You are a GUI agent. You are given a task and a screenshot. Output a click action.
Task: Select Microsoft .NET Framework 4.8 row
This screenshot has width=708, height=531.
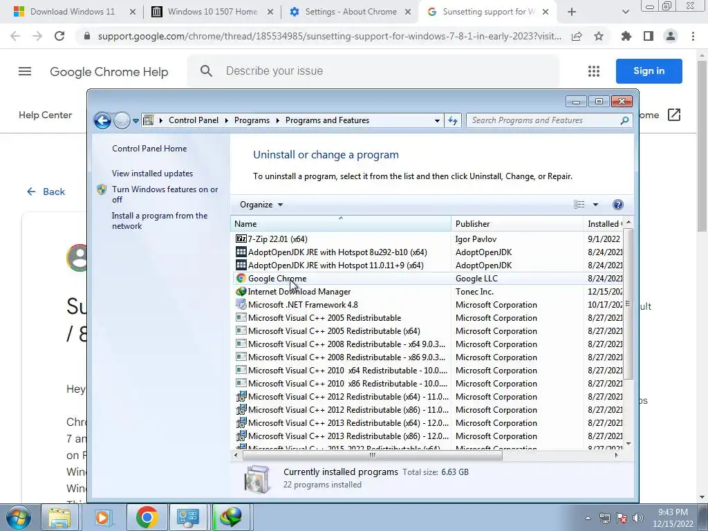click(428, 305)
